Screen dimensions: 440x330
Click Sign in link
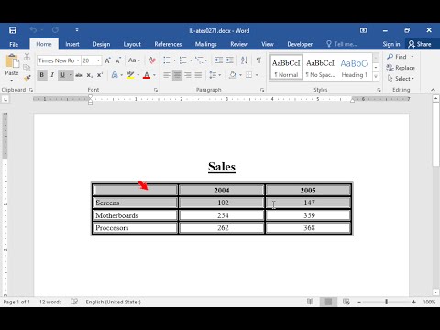[391, 44]
